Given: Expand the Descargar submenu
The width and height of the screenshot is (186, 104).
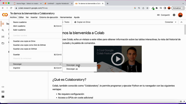Looking at the screenshot, I should (36, 64).
